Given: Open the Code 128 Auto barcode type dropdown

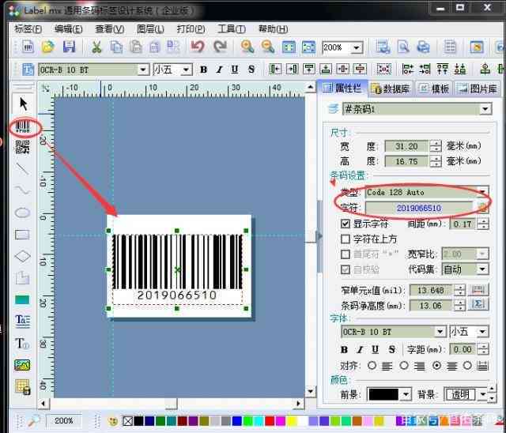Looking at the screenshot, I should pos(483,192).
